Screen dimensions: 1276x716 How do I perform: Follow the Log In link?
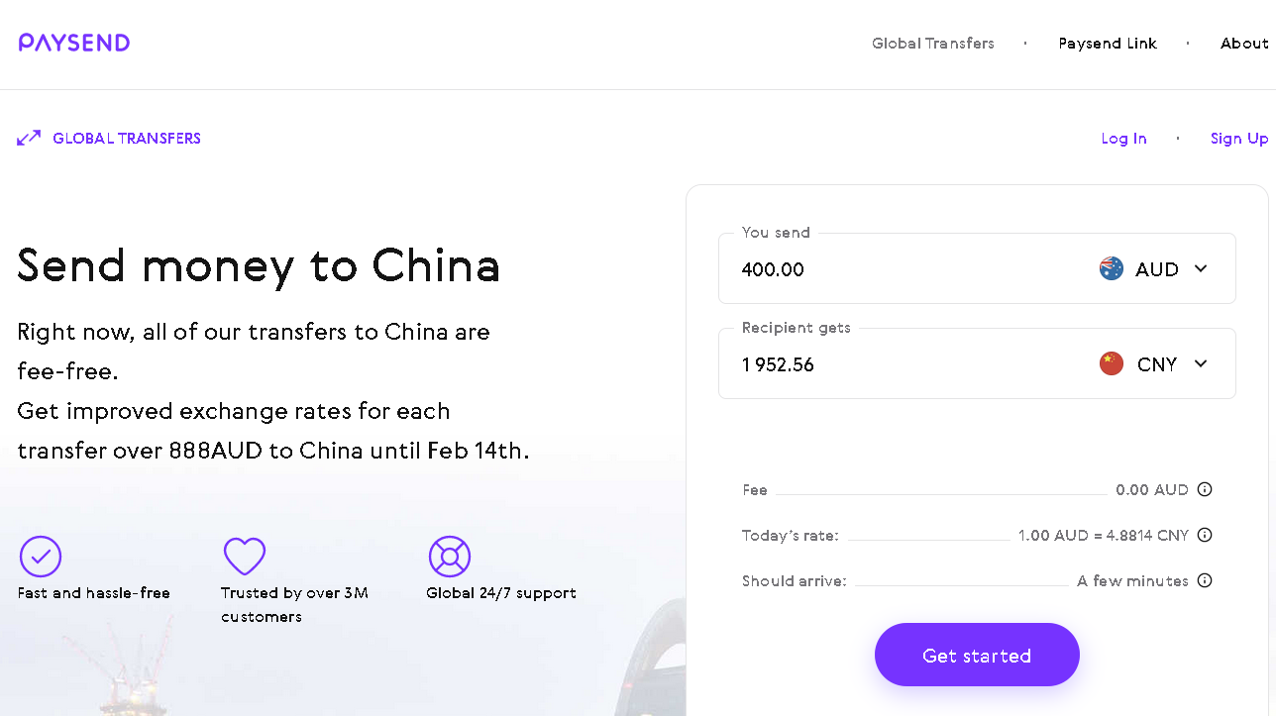click(1123, 139)
